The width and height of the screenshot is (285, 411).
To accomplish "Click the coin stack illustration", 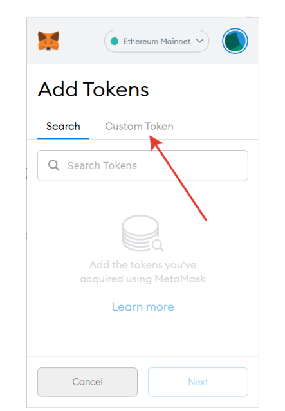I will (x=142, y=233).
